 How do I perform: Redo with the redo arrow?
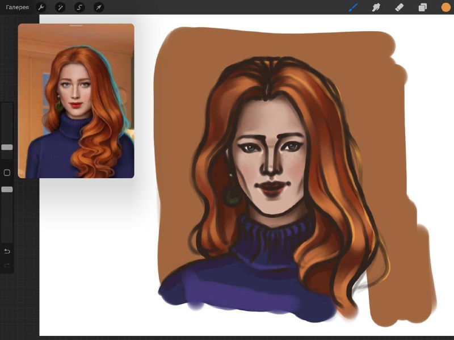click(7, 265)
